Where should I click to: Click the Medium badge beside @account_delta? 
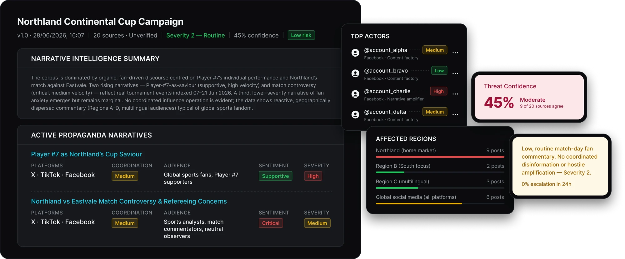point(435,112)
